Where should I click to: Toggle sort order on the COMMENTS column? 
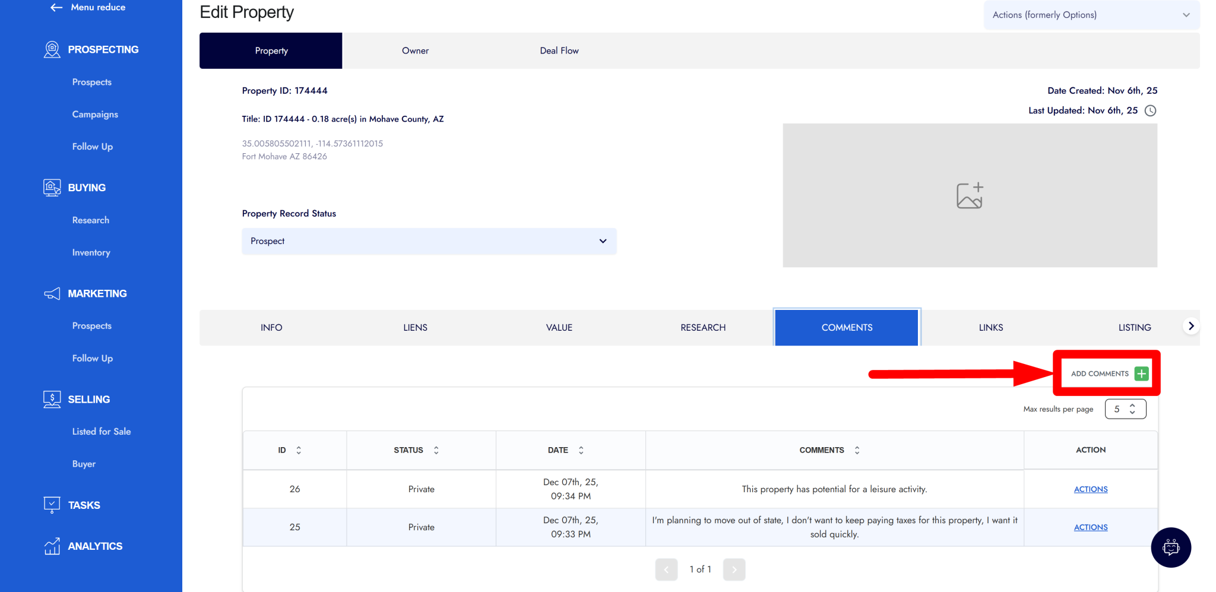point(857,449)
